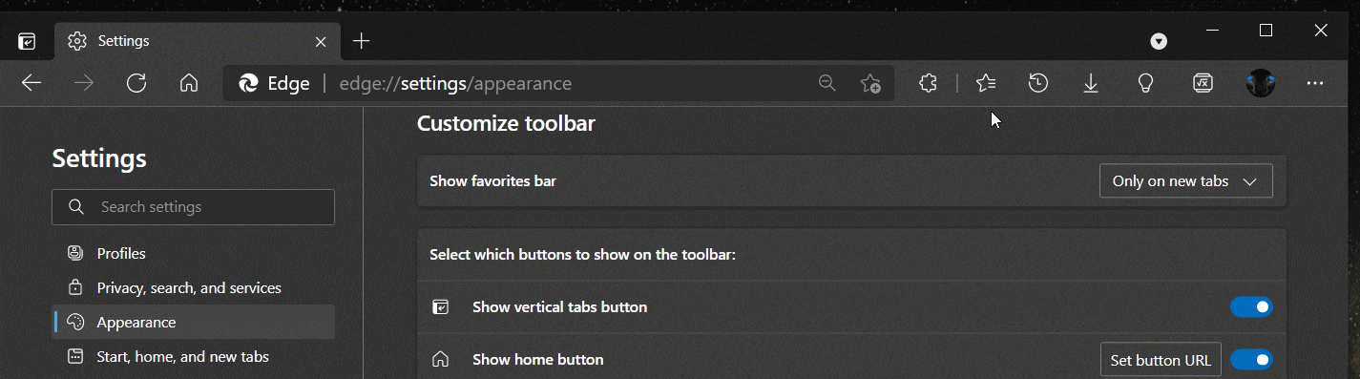Go to the home page via house icon

coord(189,83)
